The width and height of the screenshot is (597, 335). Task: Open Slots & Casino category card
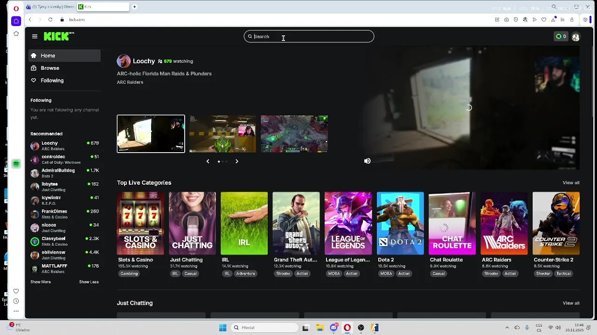click(140, 223)
